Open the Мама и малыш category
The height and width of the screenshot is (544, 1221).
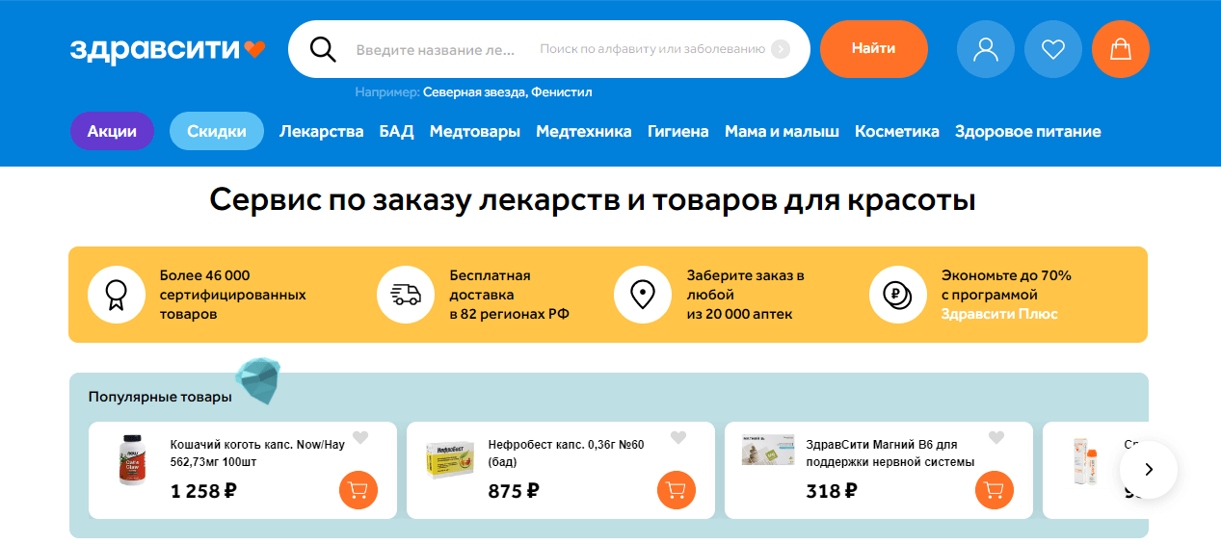782,132
